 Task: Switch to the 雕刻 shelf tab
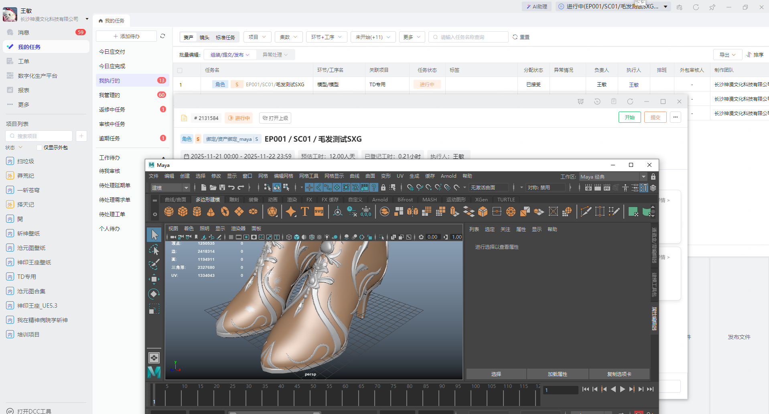[234, 199]
